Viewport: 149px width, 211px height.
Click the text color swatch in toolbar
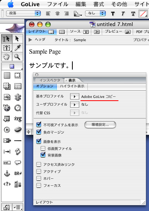[143, 14]
